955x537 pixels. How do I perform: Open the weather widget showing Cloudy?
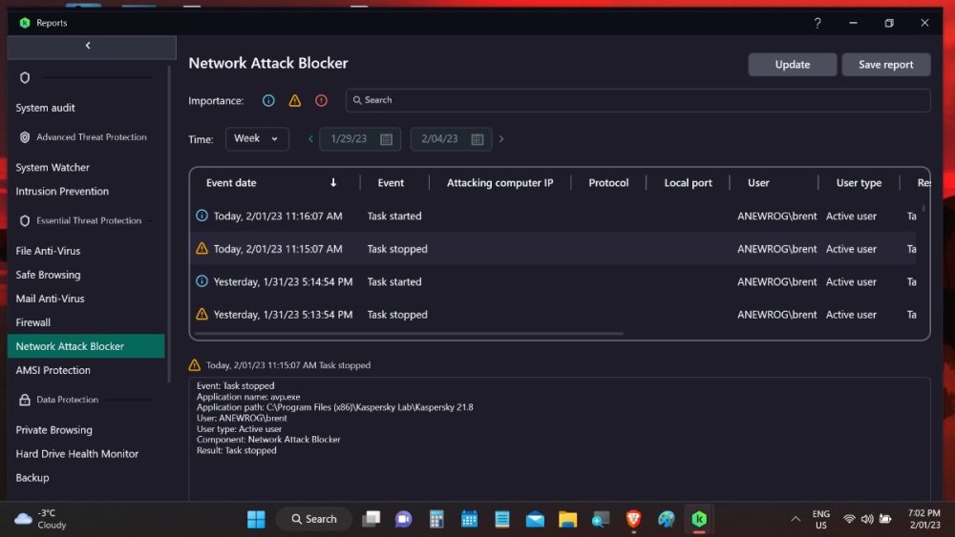tap(40, 520)
